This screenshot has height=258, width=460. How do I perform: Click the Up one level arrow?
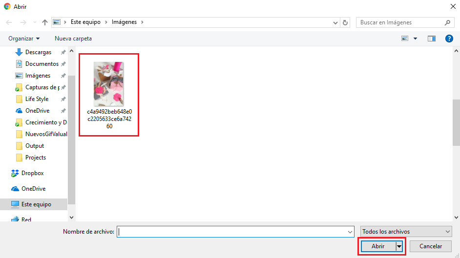click(45, 22)
